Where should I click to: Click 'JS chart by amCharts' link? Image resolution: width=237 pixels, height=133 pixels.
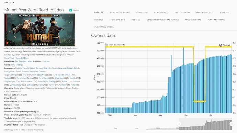pos(115,45)
